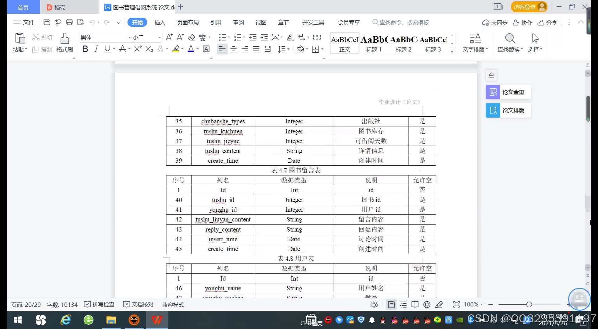This screenshot has width=598, height=329.
Task: Open font color picker dropdown
Action: tap(198, 49)
